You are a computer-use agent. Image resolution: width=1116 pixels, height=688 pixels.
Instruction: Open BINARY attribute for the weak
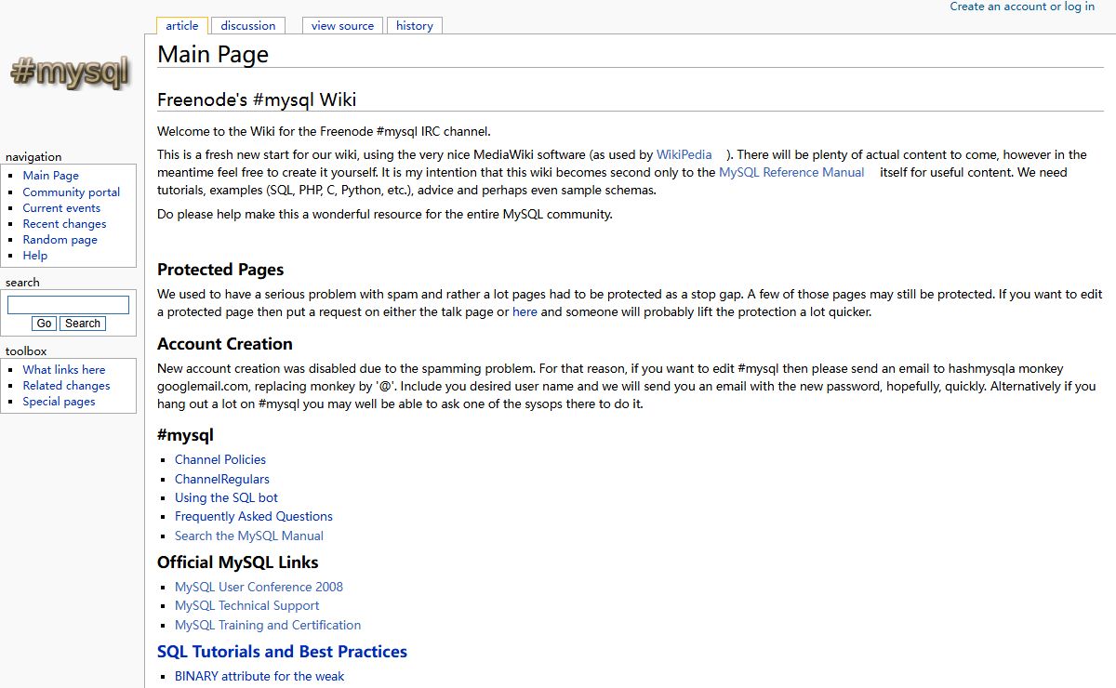[x=259, y=676]
